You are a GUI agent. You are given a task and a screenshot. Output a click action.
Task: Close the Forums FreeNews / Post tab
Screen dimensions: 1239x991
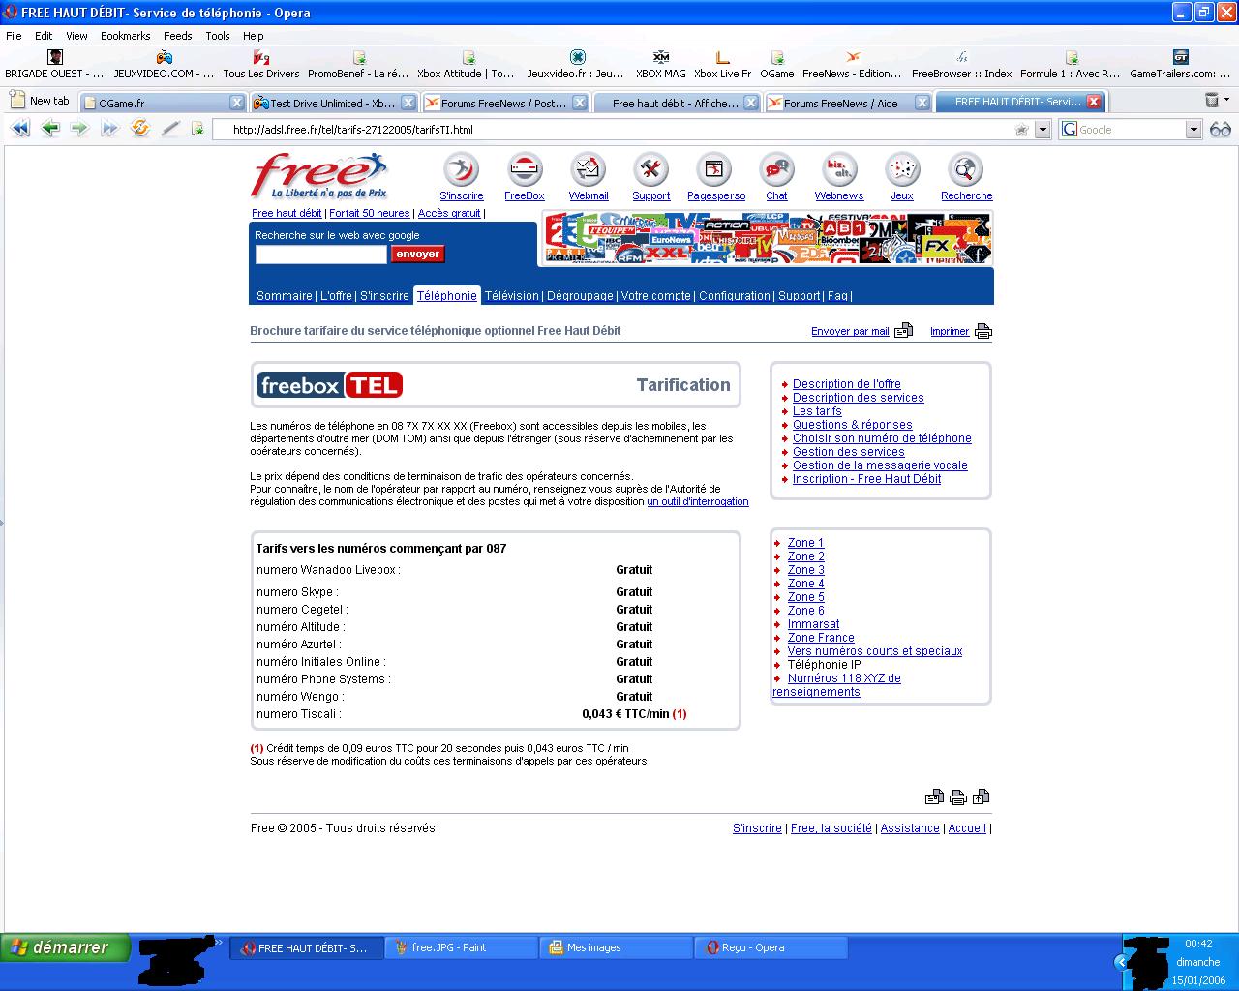(x=579, y=103)
